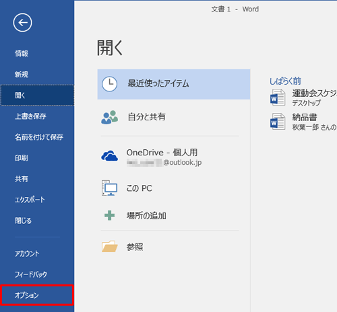The height and width of the screenshot is (312, 337).
Task: Open オプション at the sidebar bottom
Action: click(x=37, y=295)
